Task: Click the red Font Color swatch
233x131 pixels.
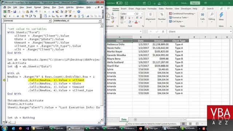Action: [136, 22]
